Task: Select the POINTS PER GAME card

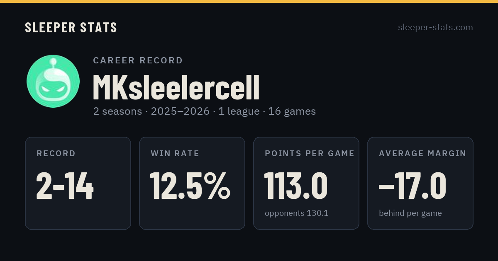Action: coord(306,183)
